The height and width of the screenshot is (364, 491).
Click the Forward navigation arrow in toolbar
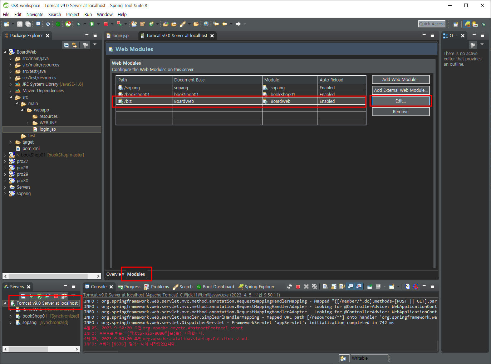tap(238, 24)
